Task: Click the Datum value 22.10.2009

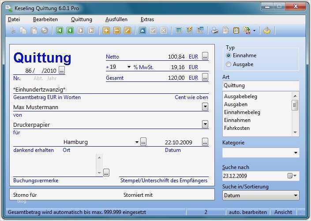Action: [x=179, y=143]
